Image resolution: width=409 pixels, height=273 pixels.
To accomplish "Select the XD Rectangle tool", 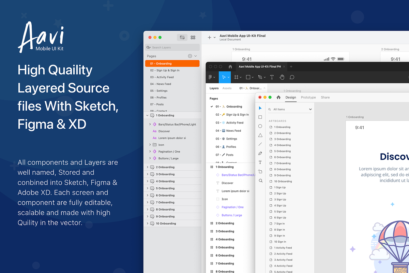I will pos(260,117).
